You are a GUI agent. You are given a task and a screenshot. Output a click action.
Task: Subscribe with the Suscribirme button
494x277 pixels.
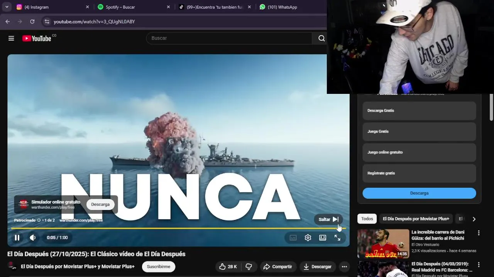click(159, 267)
